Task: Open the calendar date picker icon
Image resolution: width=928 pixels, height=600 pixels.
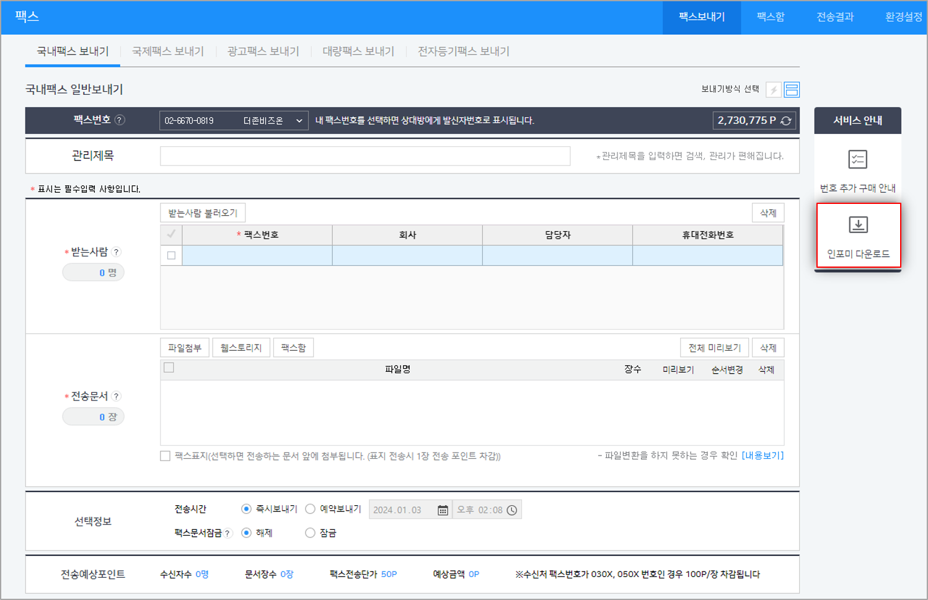Action: pyautogui.click(x=443, y=510)
